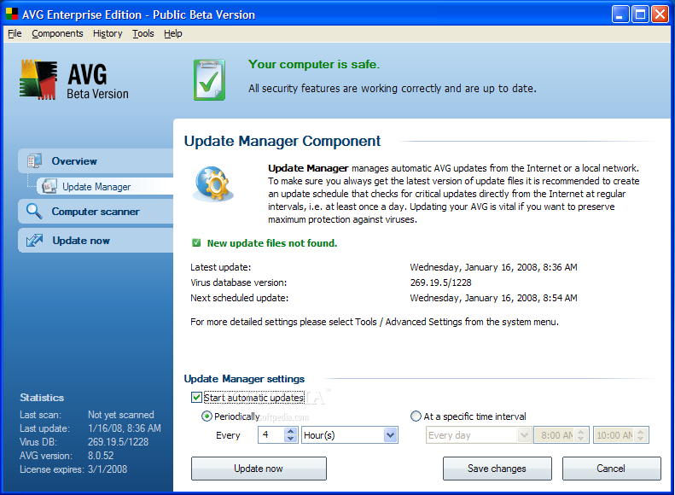Click the Every interval number field

click(271, 434)
